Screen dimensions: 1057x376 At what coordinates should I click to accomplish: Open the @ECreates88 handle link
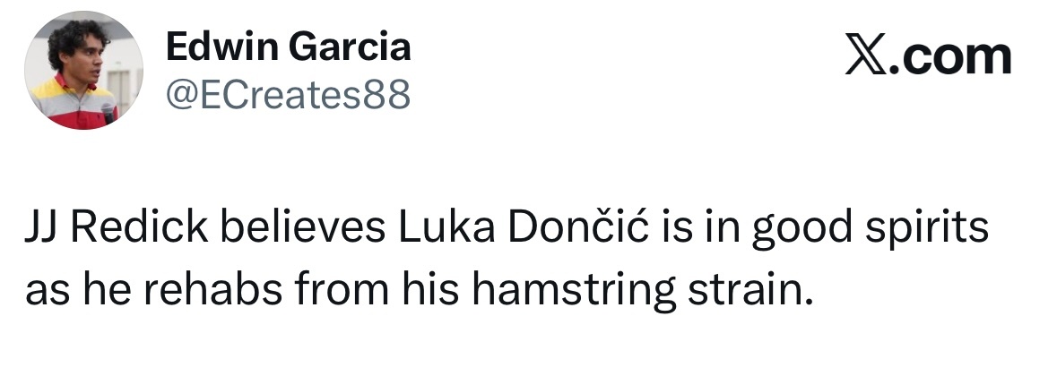[287, 92]
